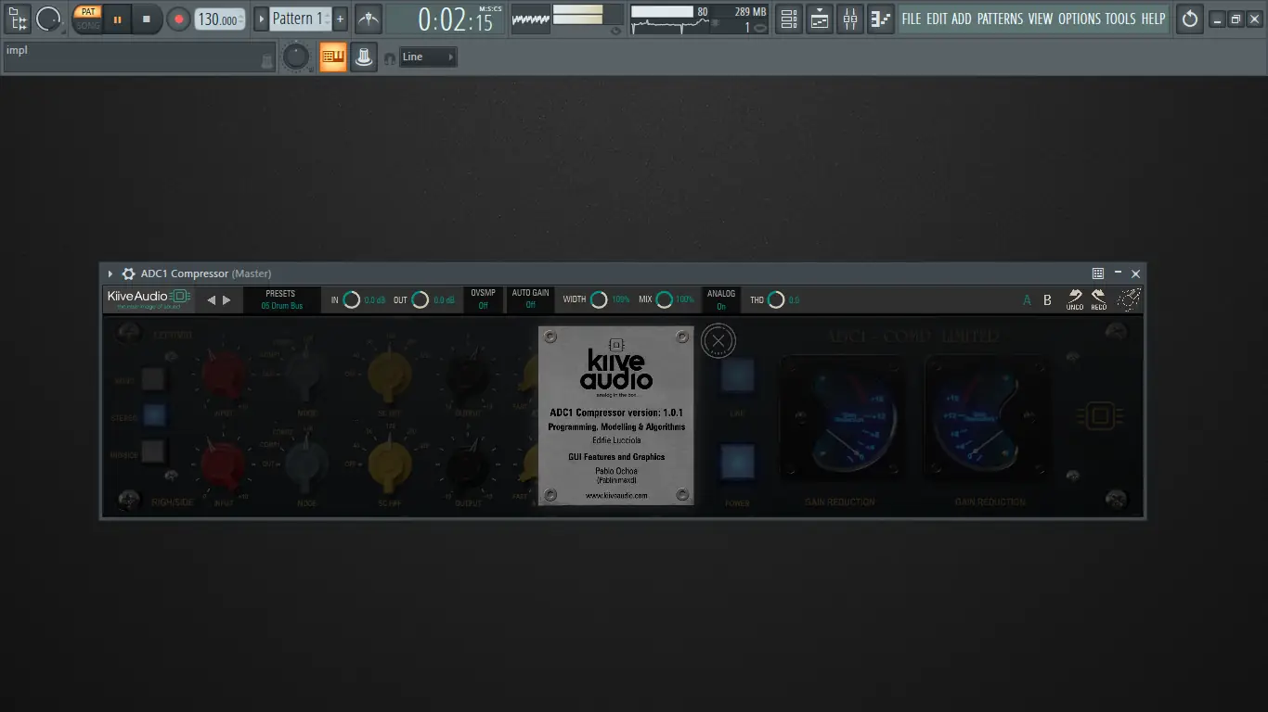The height and width of the screenshot is (712, 1268).
Task: Open the EDIT menu
Action: pos(937,19)
